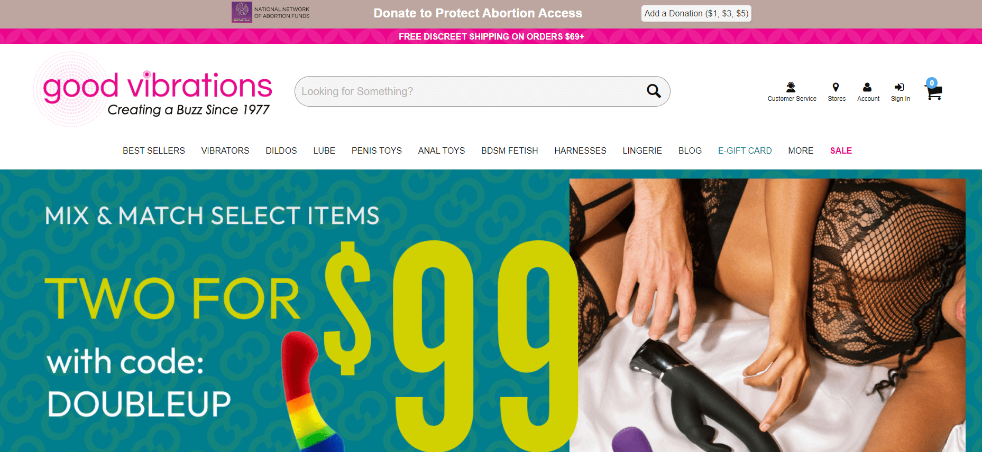Expand the MORE navigation menu
The image size is (982, 452).
(801, 150)
